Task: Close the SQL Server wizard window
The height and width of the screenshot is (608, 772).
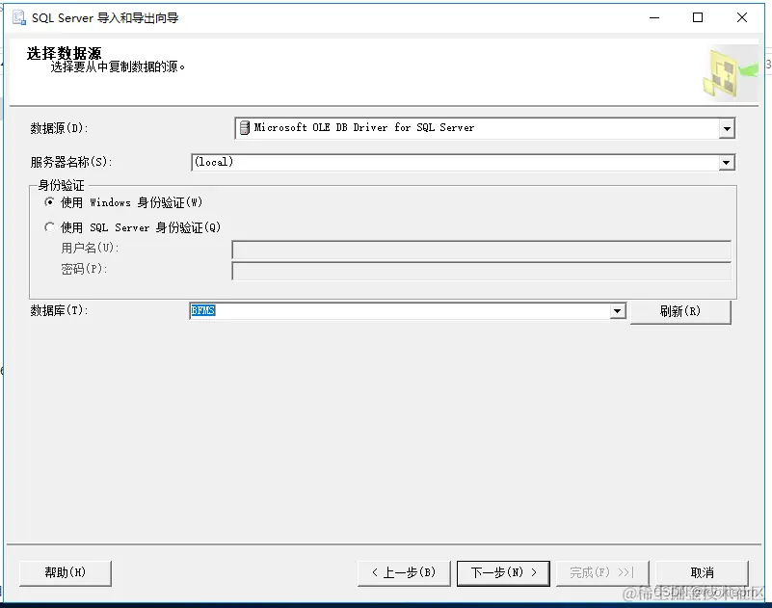Action: pos(742,18)
